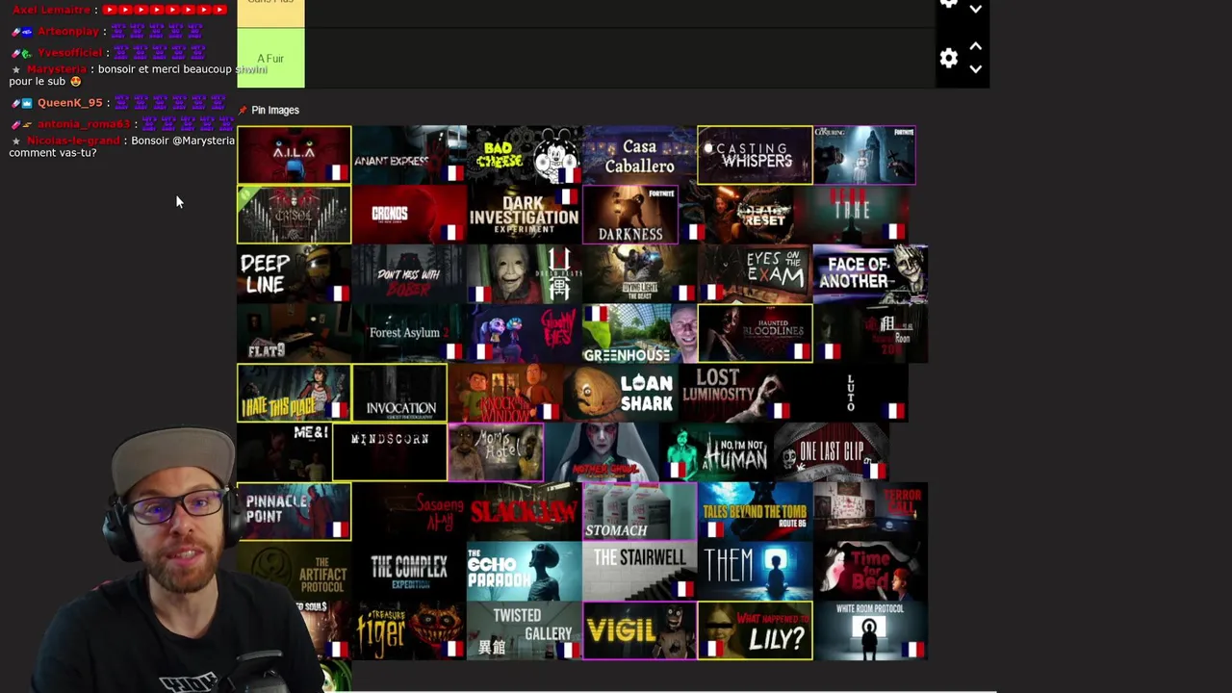Select Dark Investigation Experiment thumbnail

(x=525, y=214)
